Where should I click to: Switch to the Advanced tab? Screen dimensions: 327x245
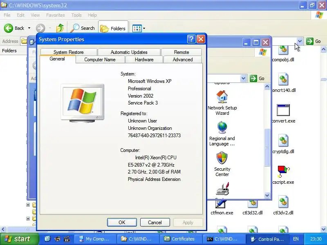click(x=183, y=60)
